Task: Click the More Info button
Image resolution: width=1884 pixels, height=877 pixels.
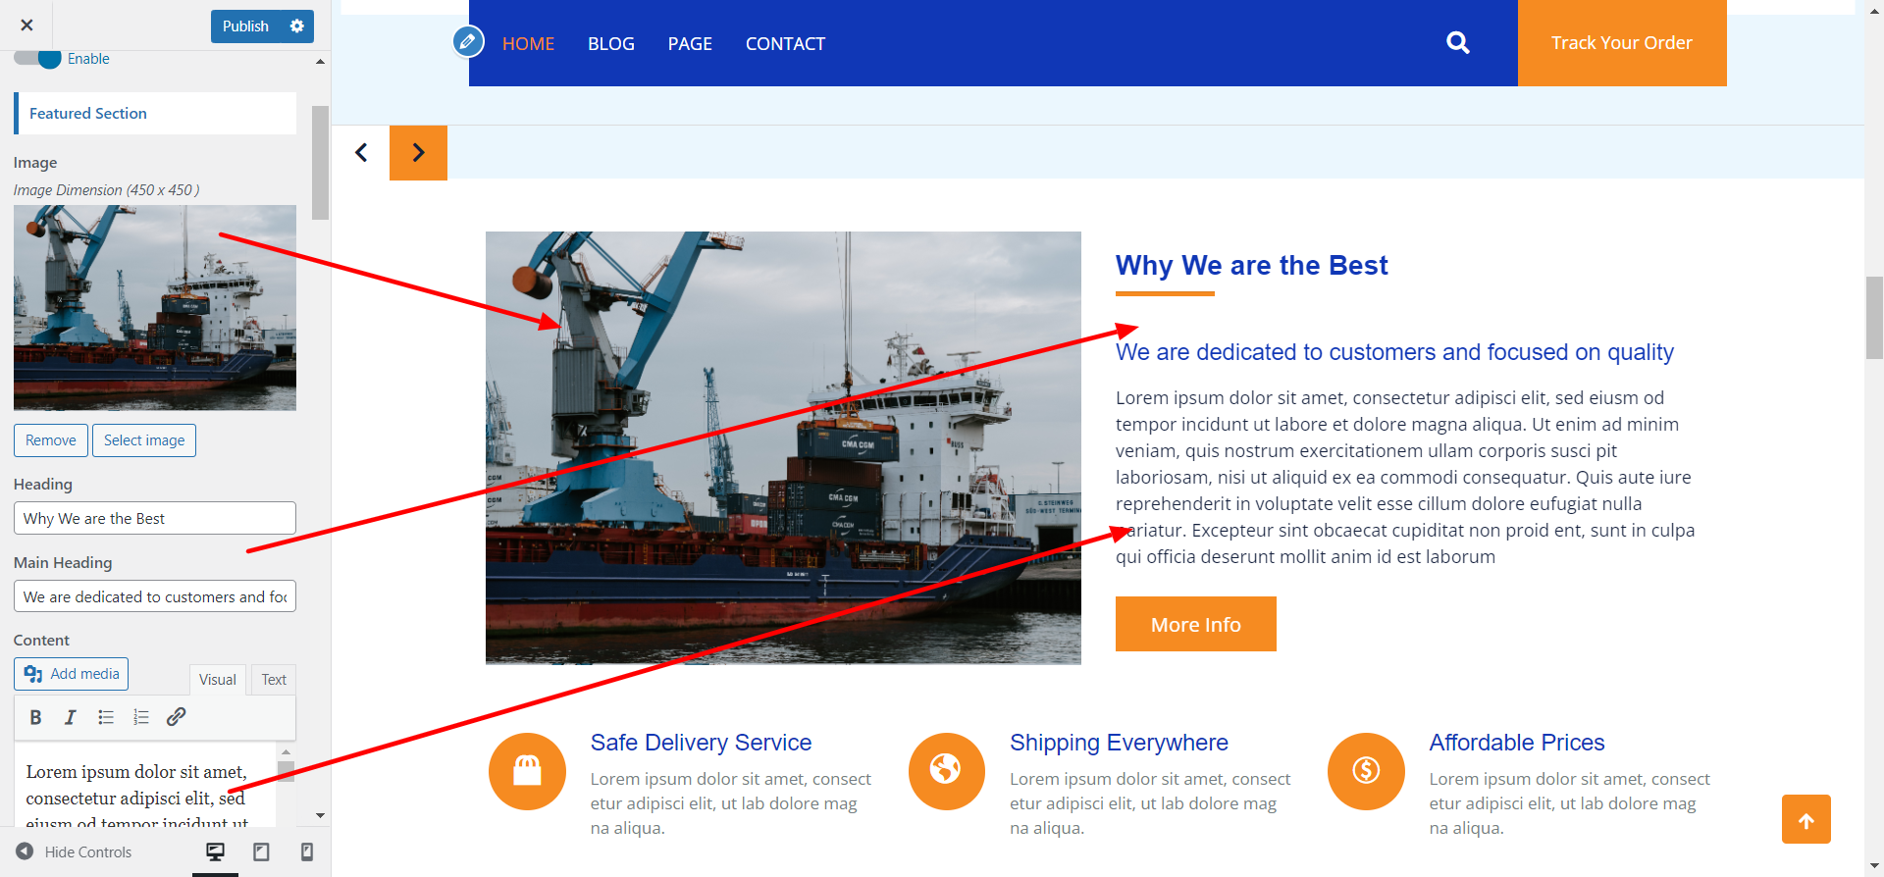Action: tap(1195, 624)
